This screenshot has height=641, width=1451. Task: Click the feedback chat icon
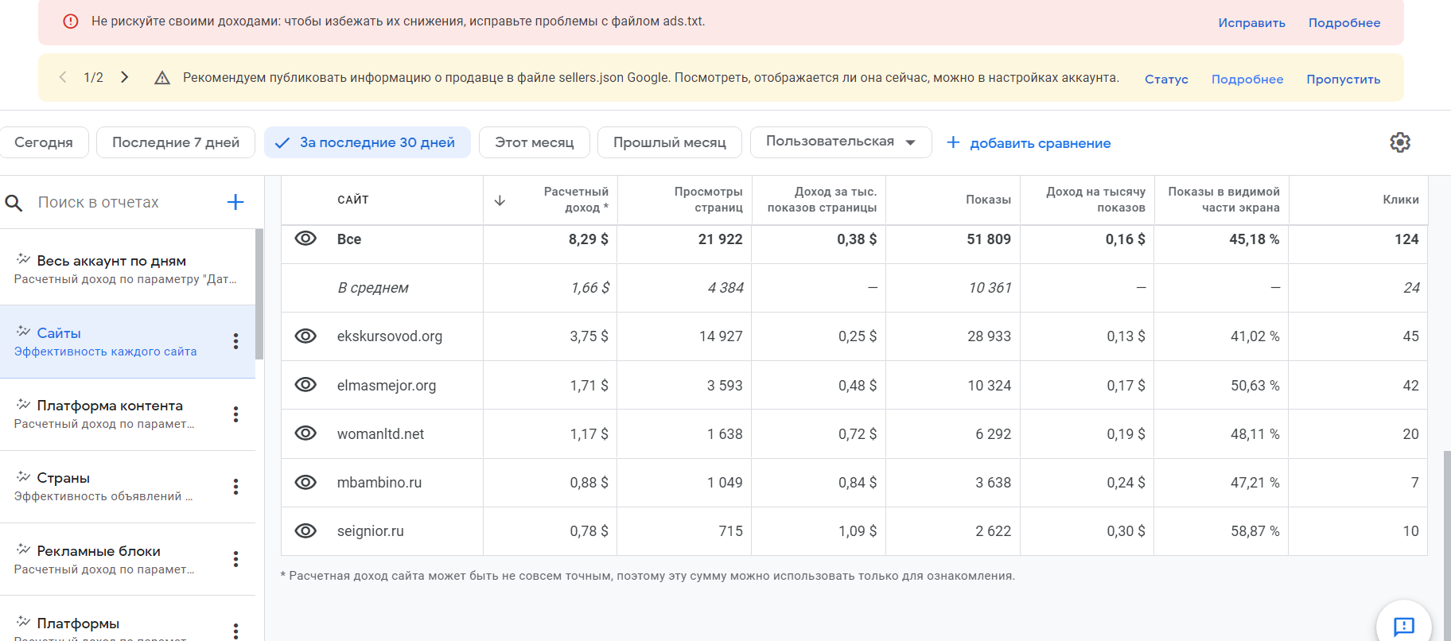click(x=1403, y=626)
